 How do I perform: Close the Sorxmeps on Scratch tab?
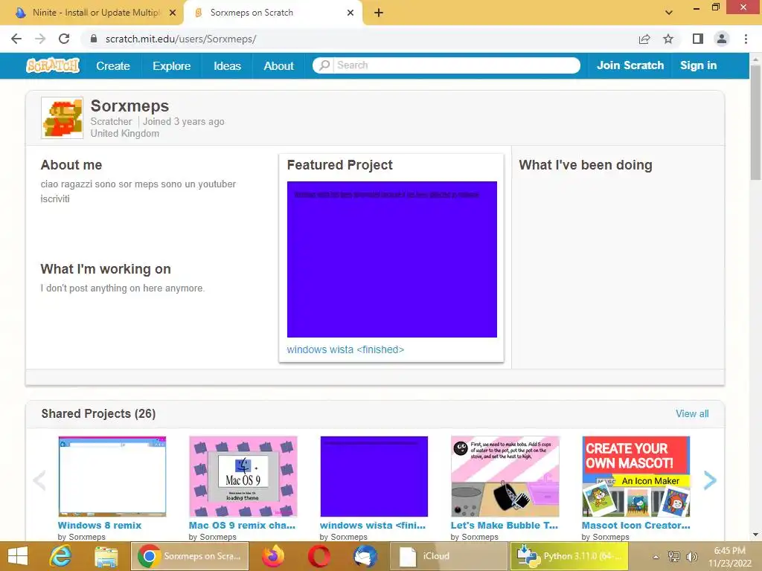coord(350,13)
